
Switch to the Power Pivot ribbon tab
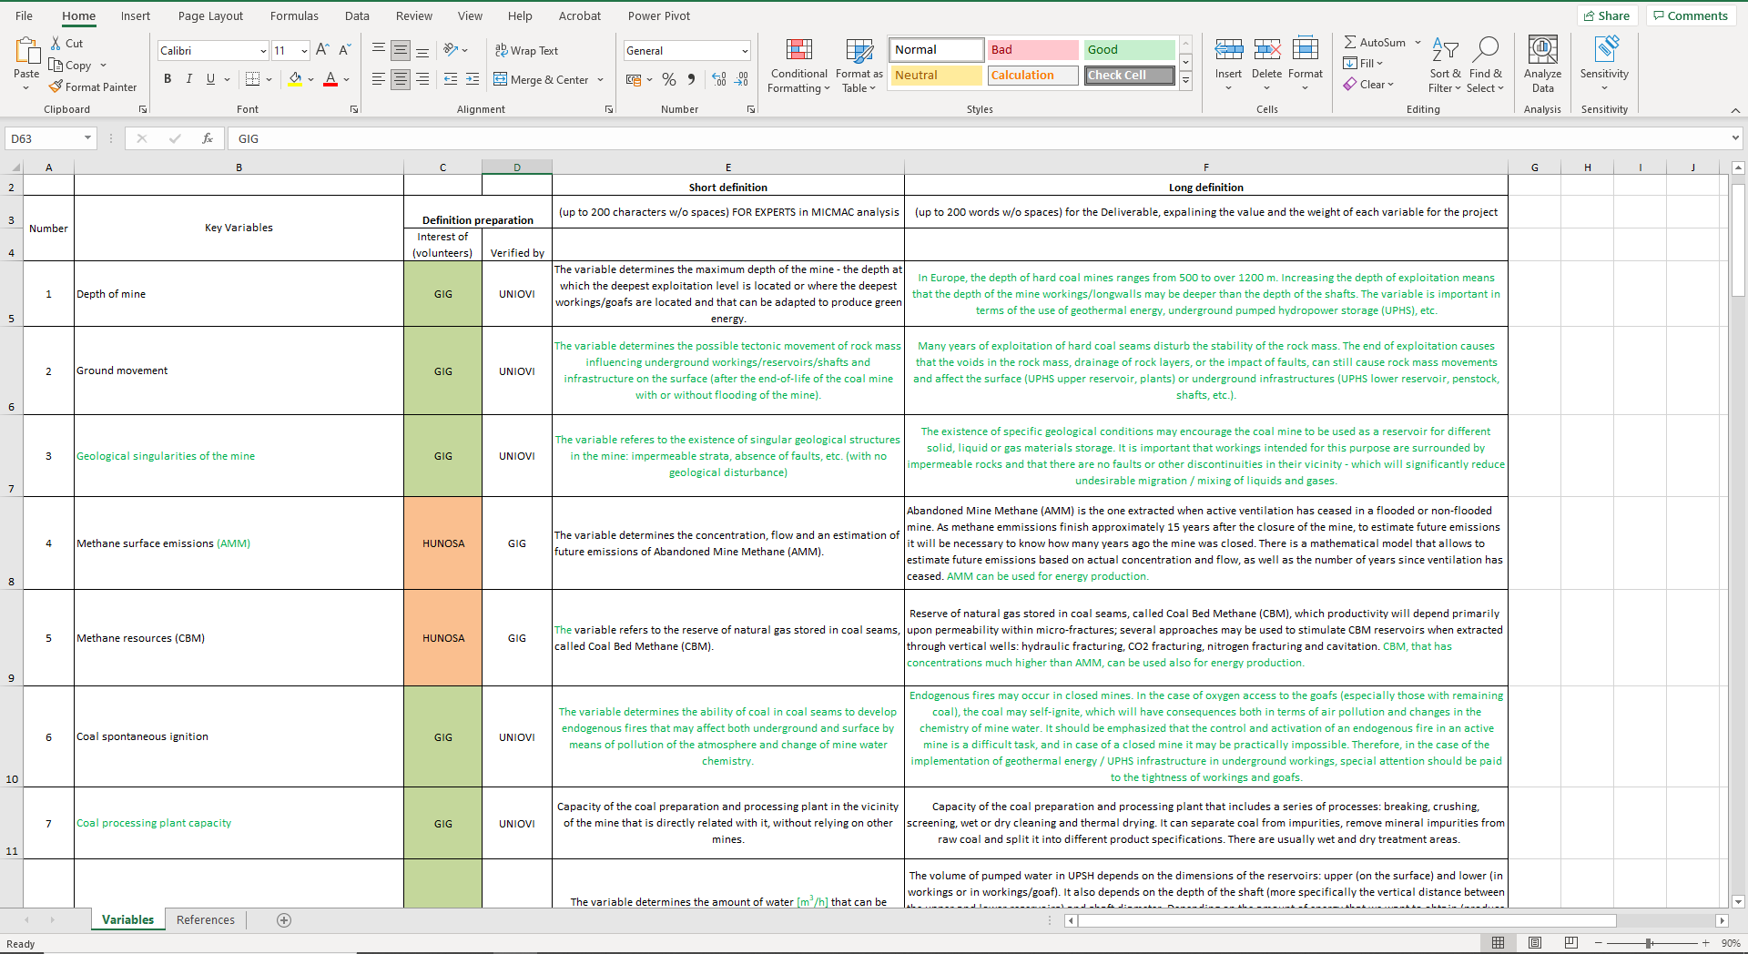click(x=659, y=15)
